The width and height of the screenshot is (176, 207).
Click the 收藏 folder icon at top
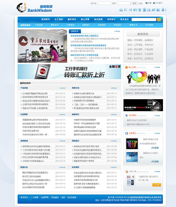click(147, 3)
